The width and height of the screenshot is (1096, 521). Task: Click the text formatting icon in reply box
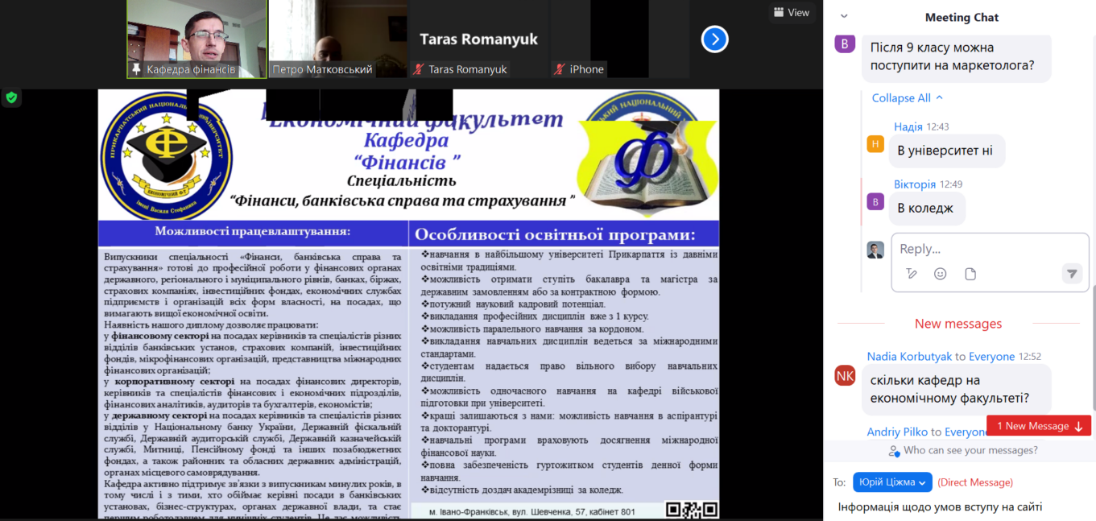[x=911, y=274]
